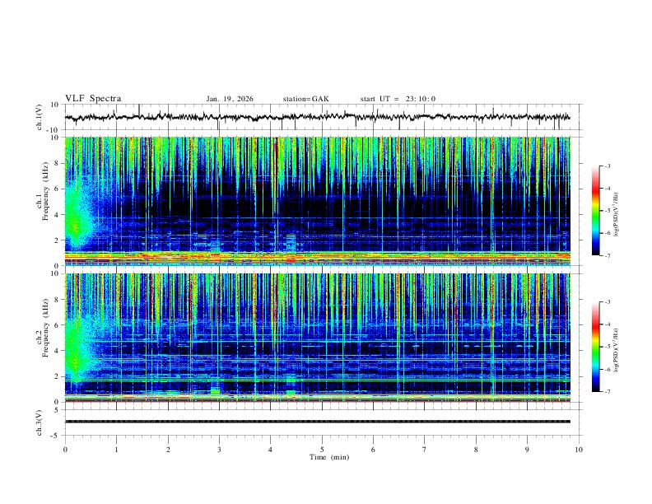
Task: Click the "1" tick on the time axis
Action: point(116,450)
